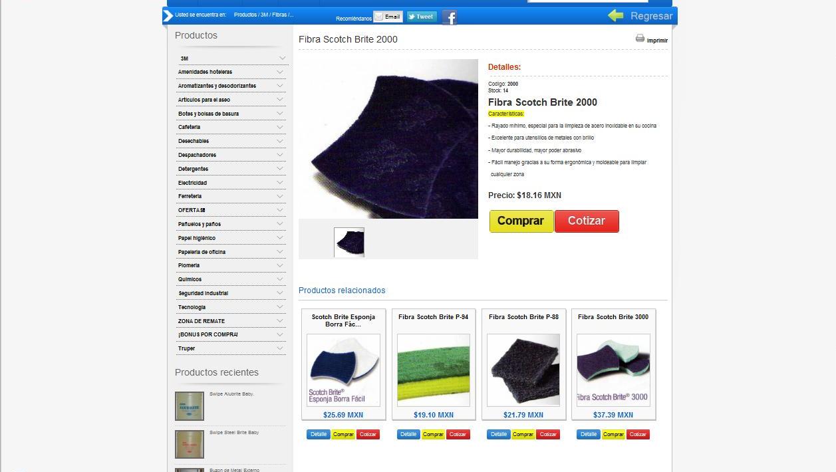Click the blue breadcrumb arrow icon
836x472 pixels.
point(168,15)
